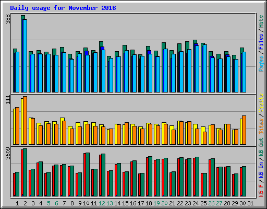
Task: Select weekend day 20 label
Action: click(164, 203)
